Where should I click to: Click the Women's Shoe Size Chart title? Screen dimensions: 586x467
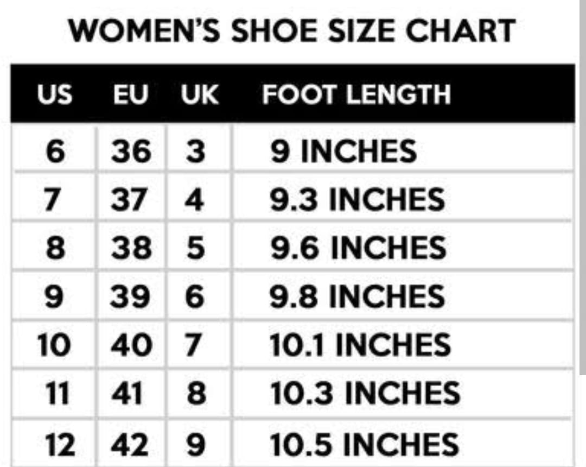292,30
